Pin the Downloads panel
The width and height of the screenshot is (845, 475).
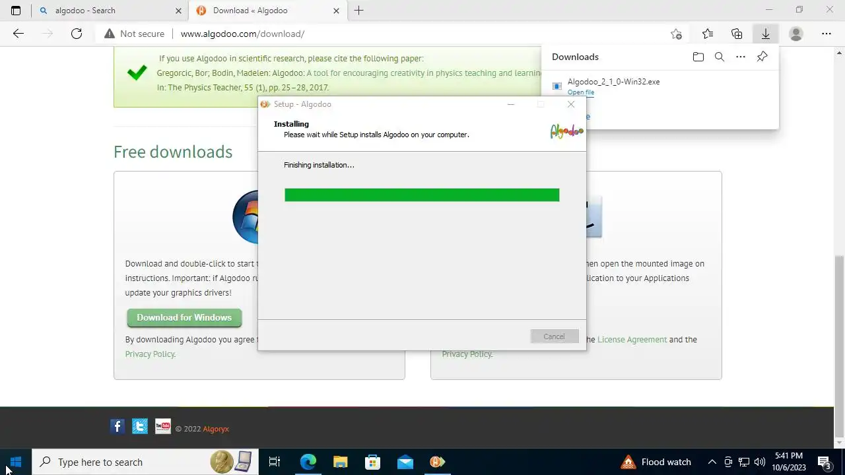pyautogui.click(x=762, y=57)
